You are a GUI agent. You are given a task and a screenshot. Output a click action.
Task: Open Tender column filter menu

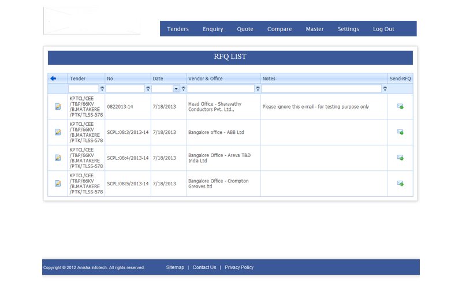(102, 89)
